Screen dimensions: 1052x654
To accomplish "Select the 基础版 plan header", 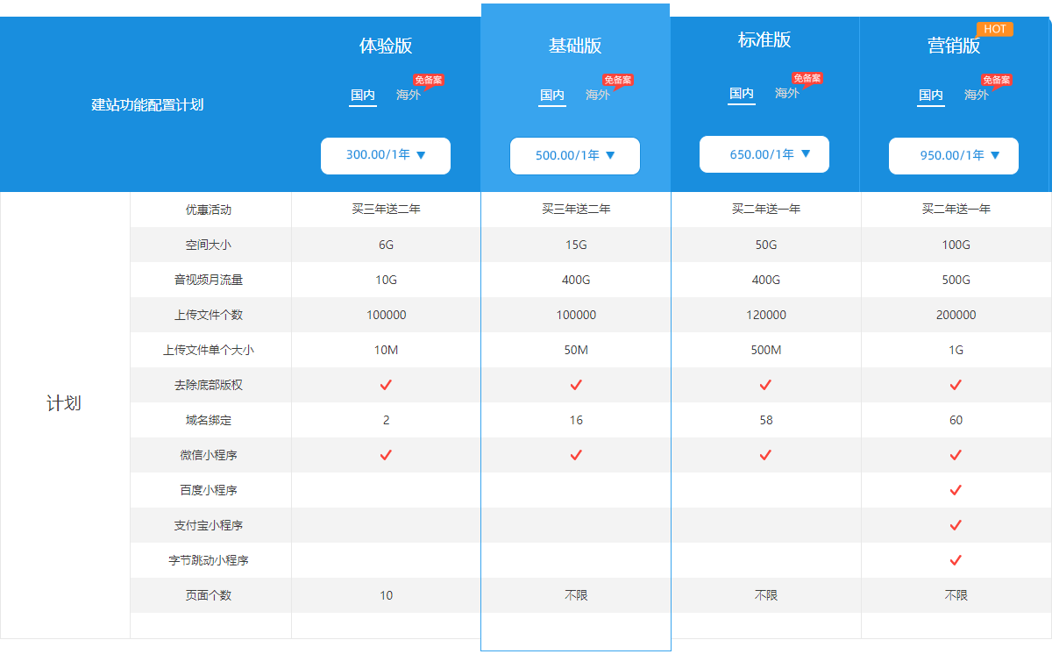I will (575, 39).
